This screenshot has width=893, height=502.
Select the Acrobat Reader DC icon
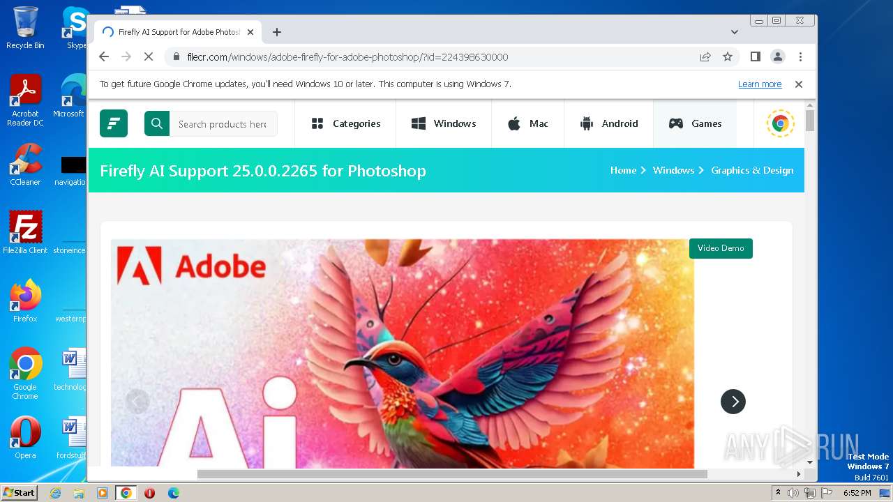(25, 101)
